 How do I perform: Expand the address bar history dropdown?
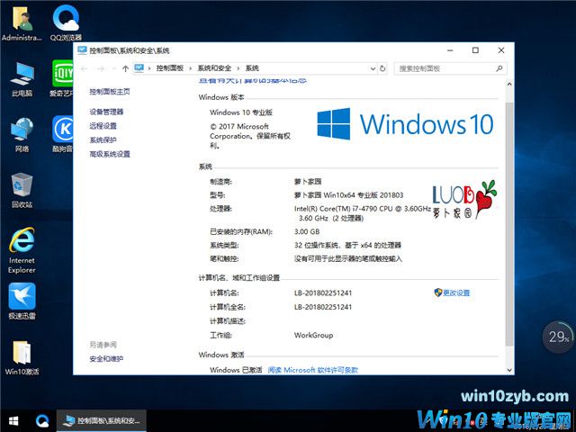(372, 68)
